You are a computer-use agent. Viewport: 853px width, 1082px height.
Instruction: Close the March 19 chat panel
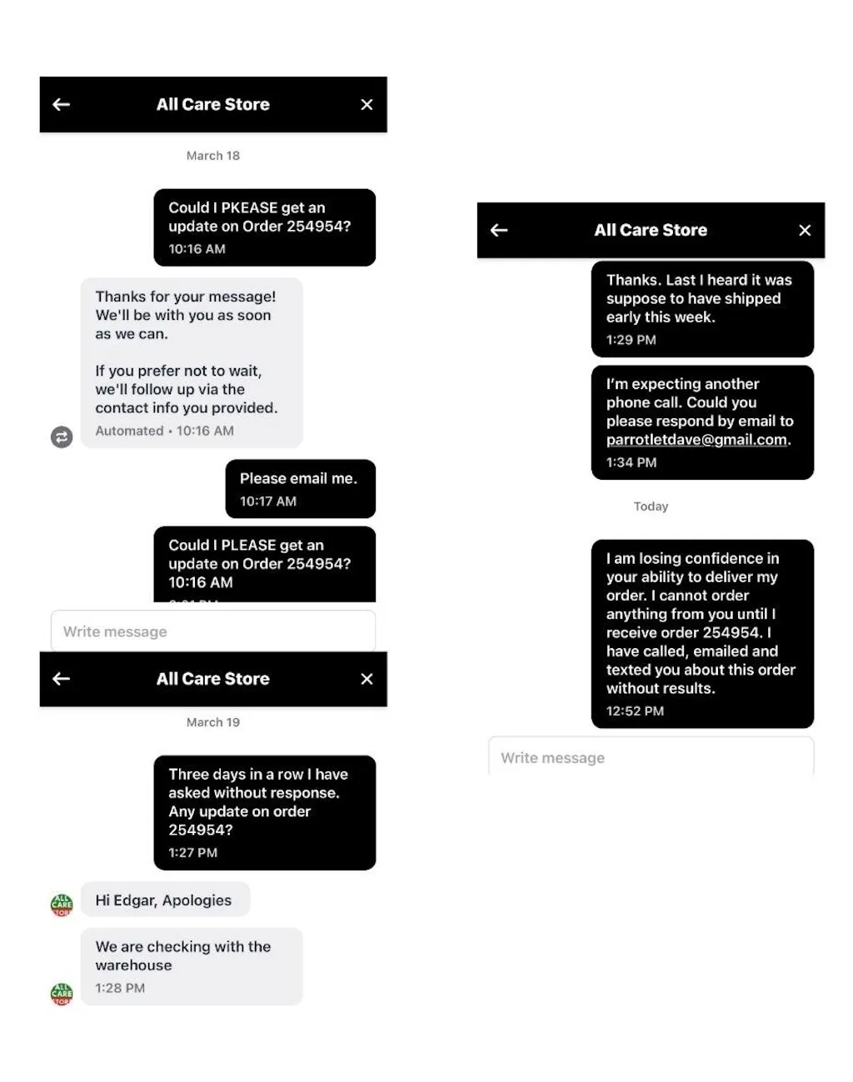tap(367, 679)
